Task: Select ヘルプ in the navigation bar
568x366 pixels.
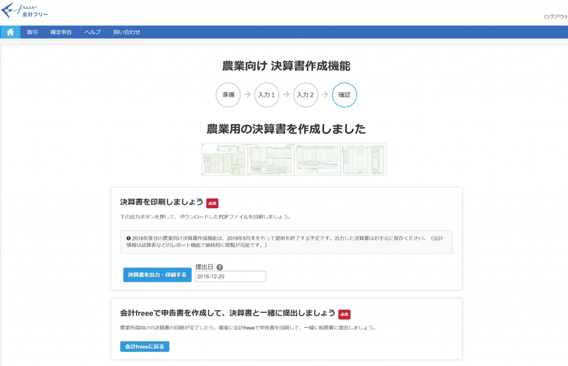Action: (x=93, y=32)
